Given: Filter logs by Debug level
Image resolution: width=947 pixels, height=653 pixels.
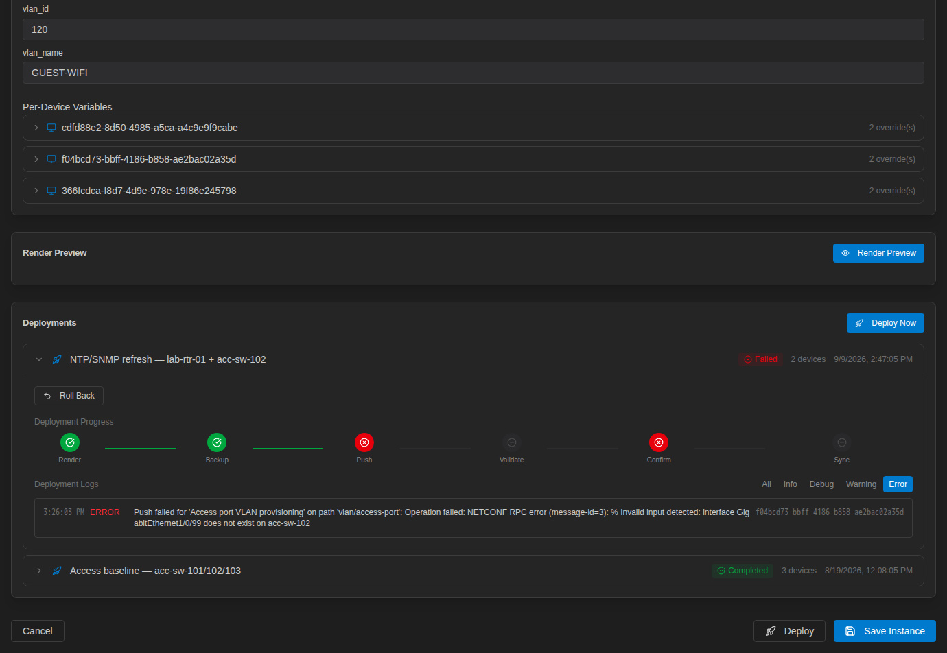Looking at the screenshot, I should point(821,484).
